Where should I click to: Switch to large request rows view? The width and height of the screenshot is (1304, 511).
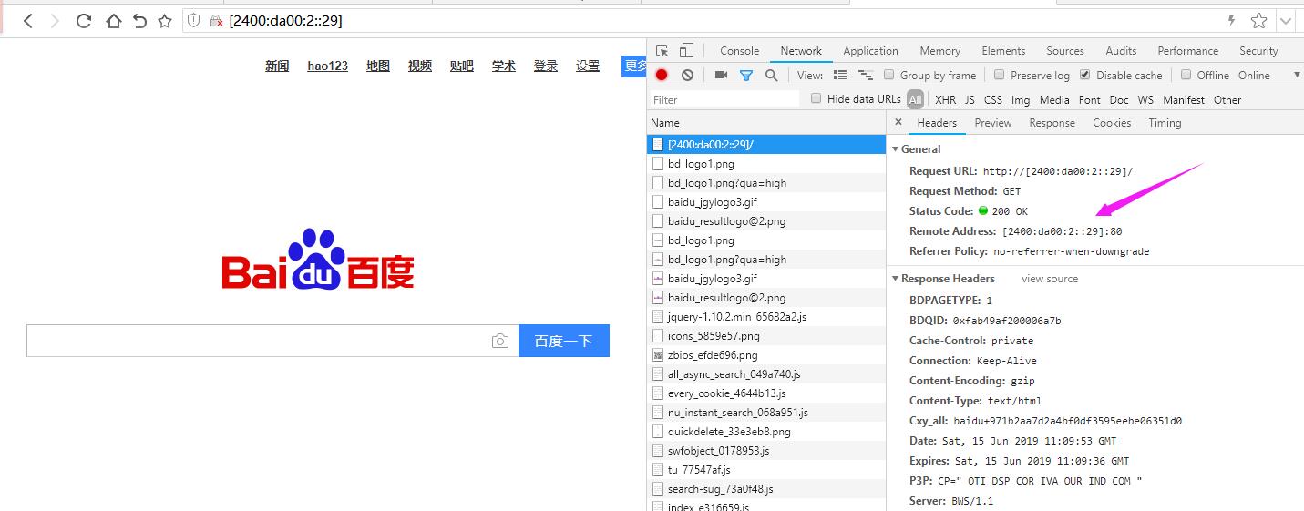tap(840, 75)
